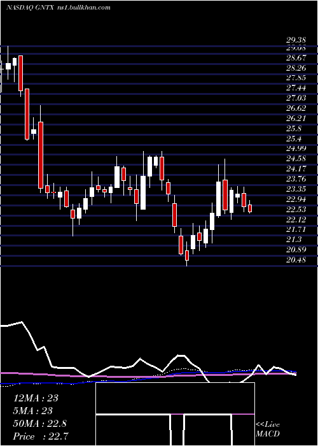Select the 23.35 price axis label
Screen dimensions: 318x446
point(296,189)
